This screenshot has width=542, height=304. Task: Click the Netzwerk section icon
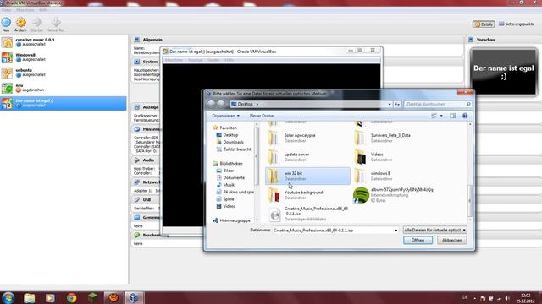coord(137,182)
